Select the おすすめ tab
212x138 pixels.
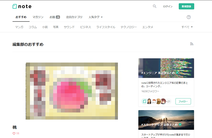click(x=21, y=17)
